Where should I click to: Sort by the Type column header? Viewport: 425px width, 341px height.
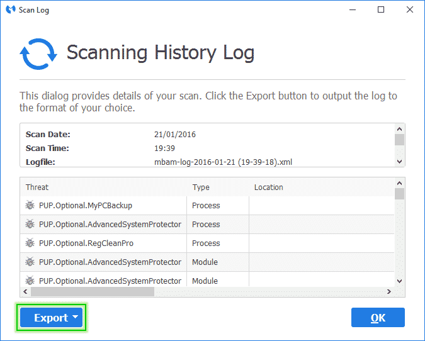pos(201,187)
